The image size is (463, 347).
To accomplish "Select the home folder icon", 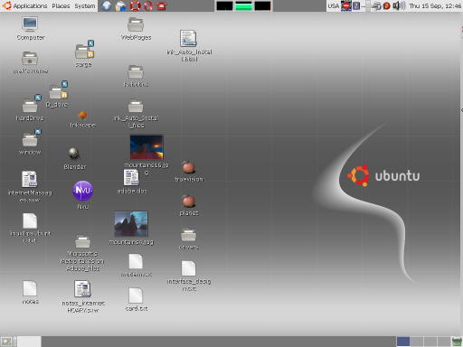I will (x=30, y=58).
